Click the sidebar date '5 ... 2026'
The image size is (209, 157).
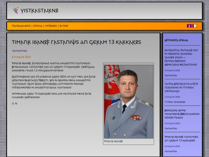click(x=172, y=97)
